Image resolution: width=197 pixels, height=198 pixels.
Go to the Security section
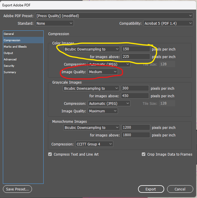pyautogui.click(x=9, y=66)
